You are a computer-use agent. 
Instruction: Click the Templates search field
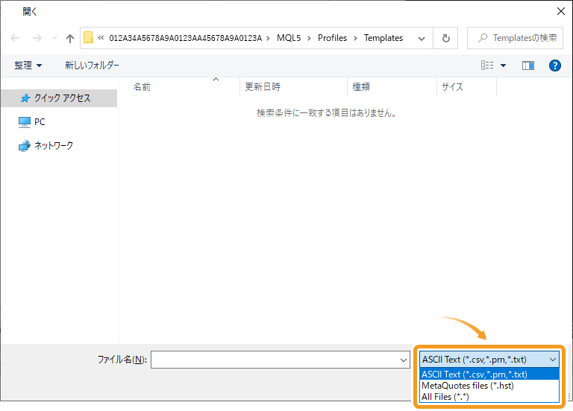(x=515, y=38)
